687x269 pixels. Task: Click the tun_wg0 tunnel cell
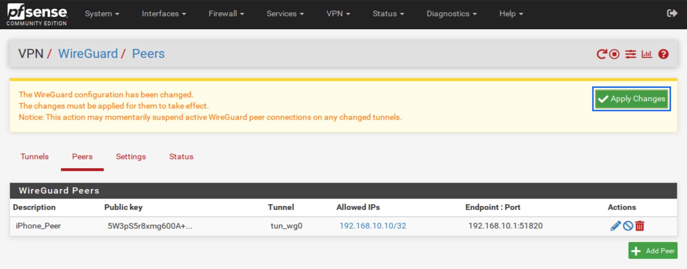(286, 226)
